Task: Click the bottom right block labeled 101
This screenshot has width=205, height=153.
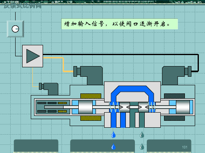Action: [x=169, y=146]
